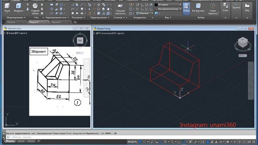Click the Без фильтра selection filter button
Viewport: 258px width, 145px height.
(198, 8)
